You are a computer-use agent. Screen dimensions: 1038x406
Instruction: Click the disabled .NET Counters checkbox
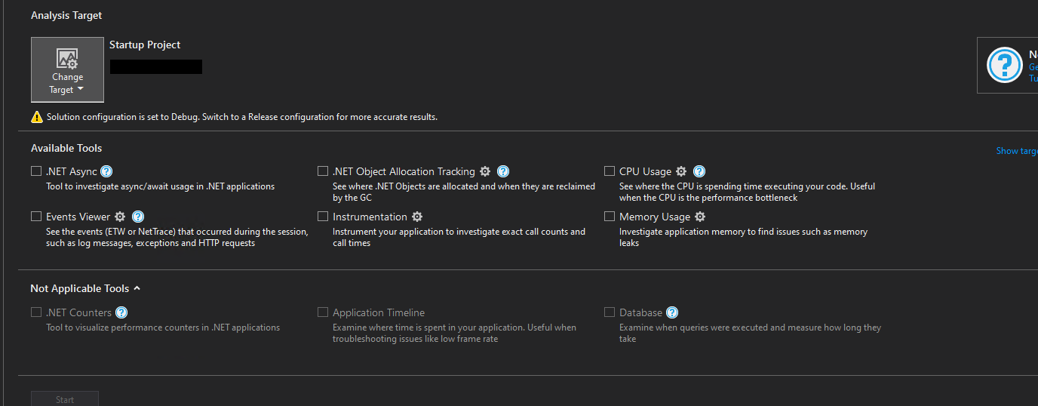(x=36, y=312)
